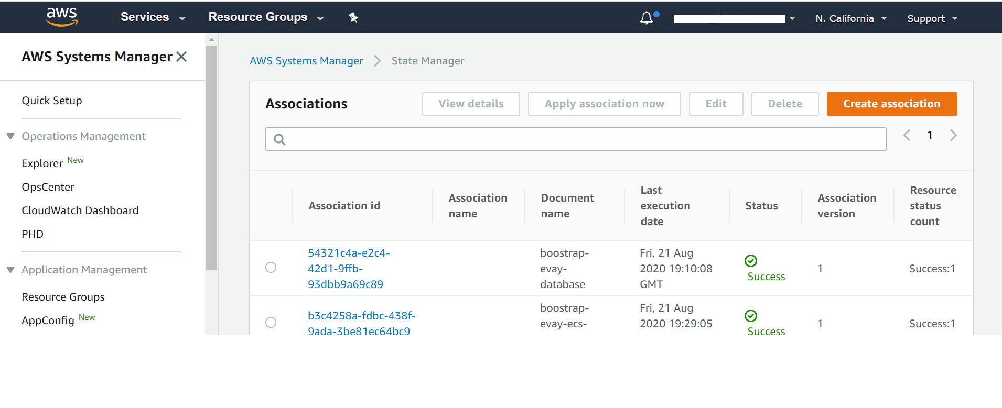The height and width of the screenshot is (408, 1002).
Task: Click the search magnifier icon
Action: pos(279,139)
